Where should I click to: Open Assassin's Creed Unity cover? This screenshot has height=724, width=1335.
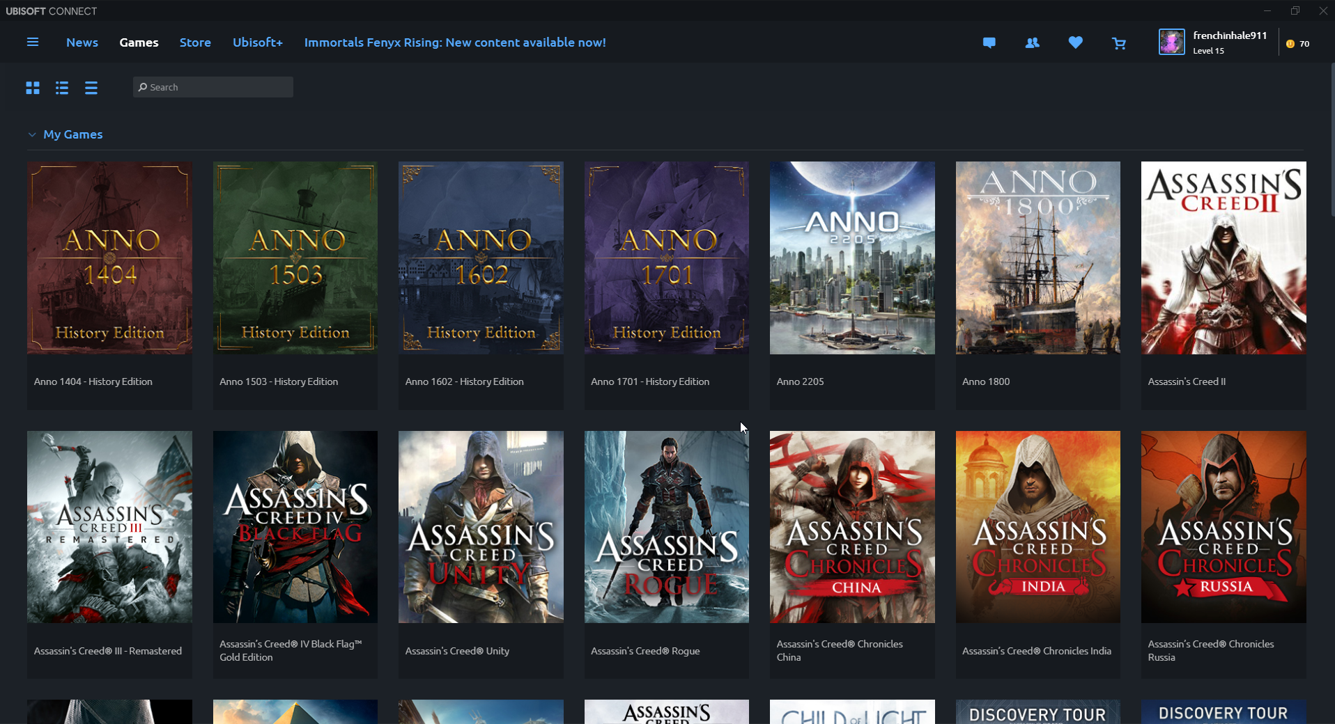click(481, 527)
